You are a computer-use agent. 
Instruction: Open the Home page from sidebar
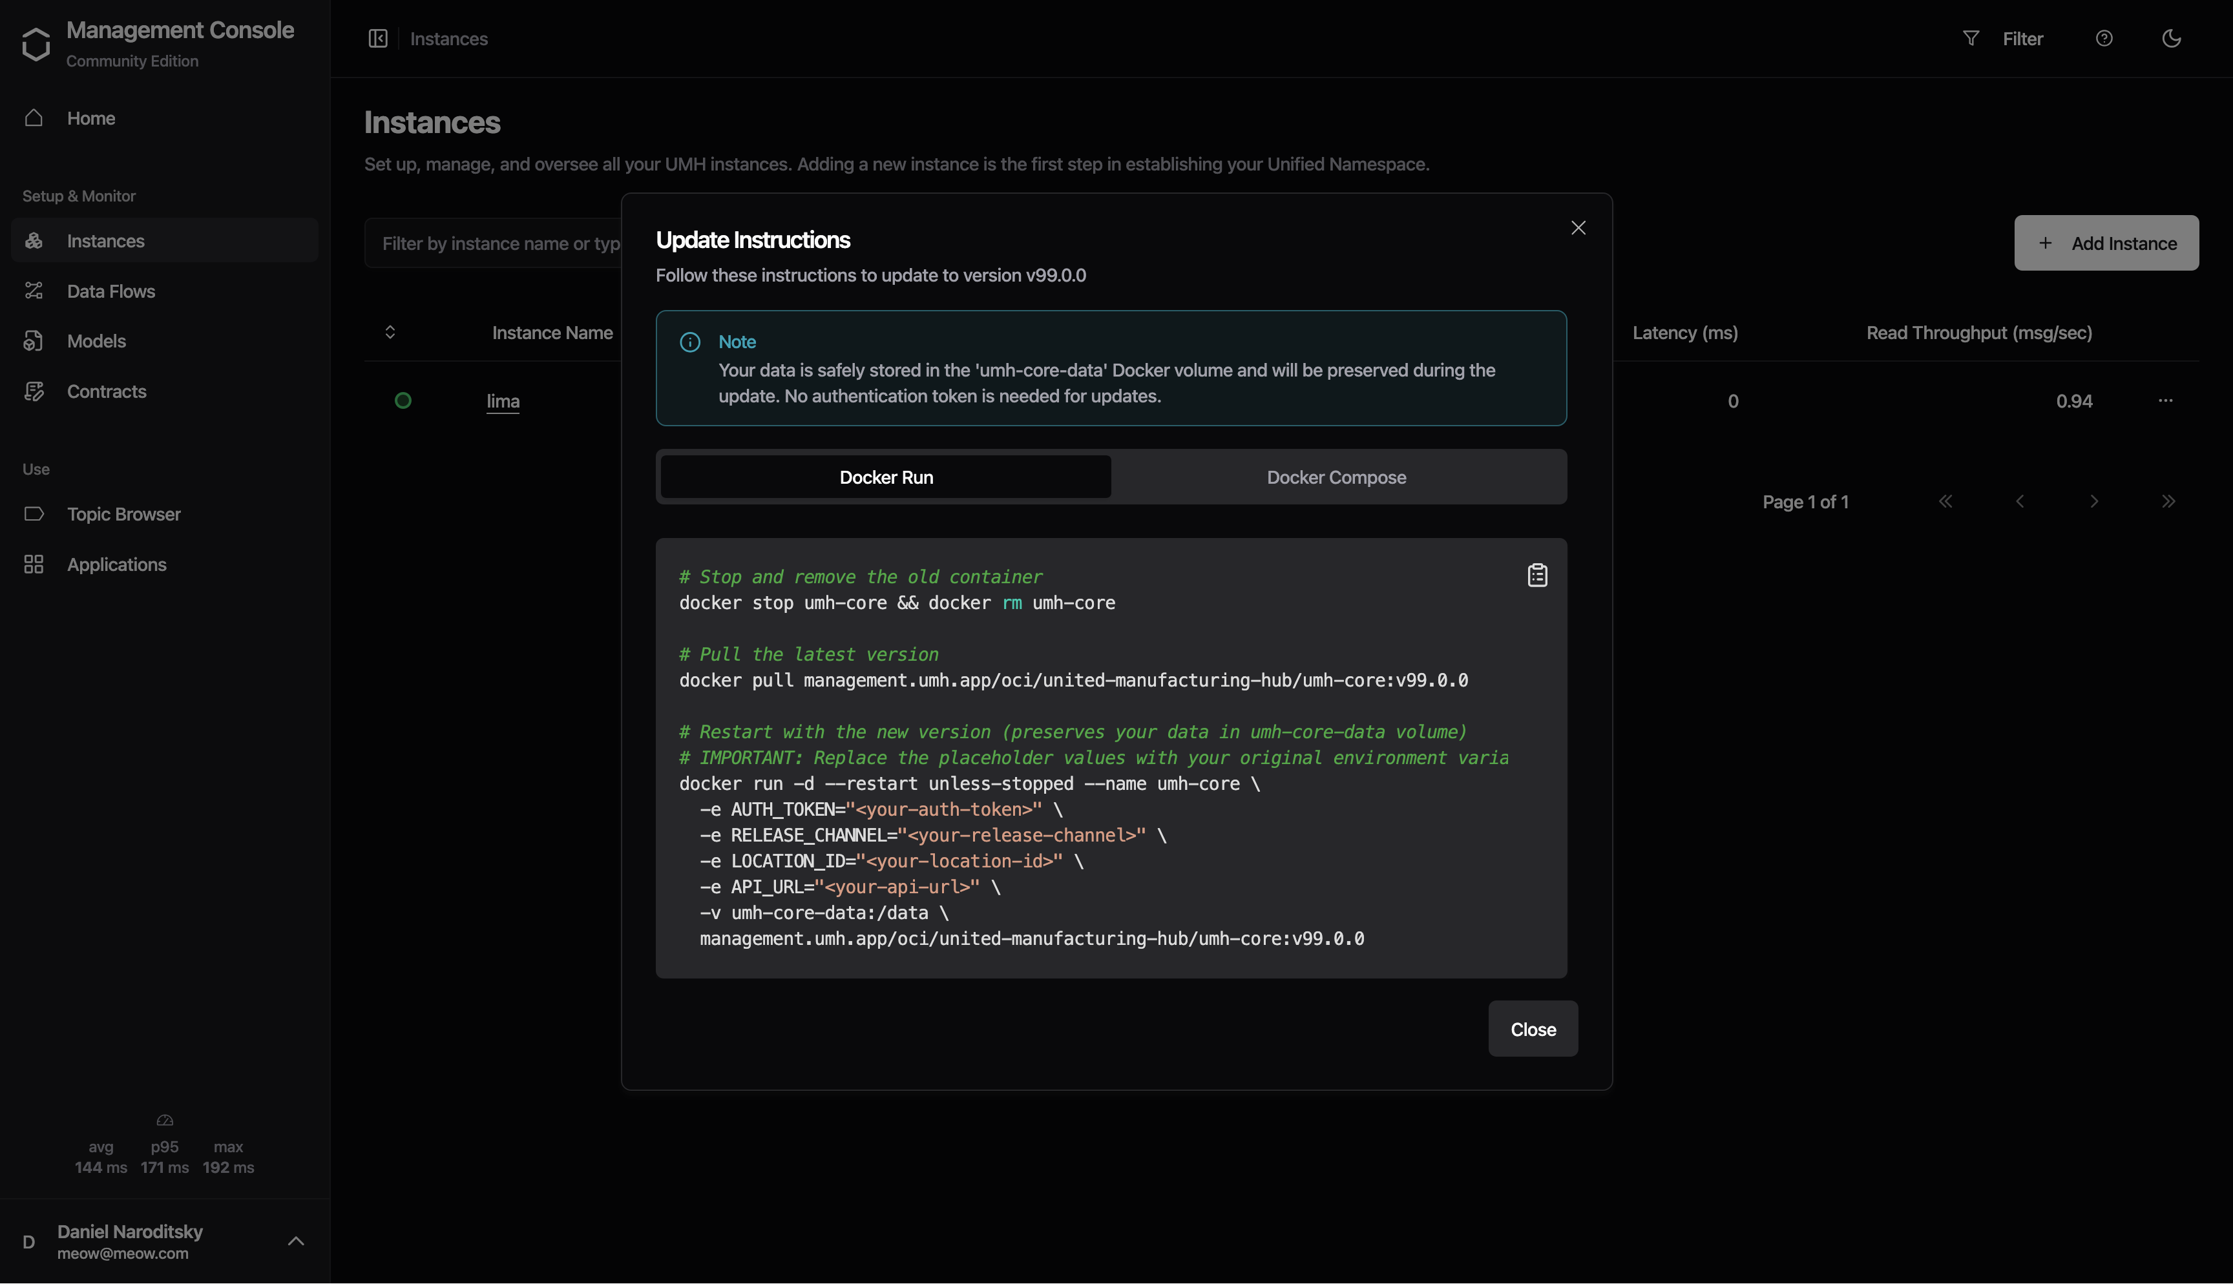(x=165, y=118)
